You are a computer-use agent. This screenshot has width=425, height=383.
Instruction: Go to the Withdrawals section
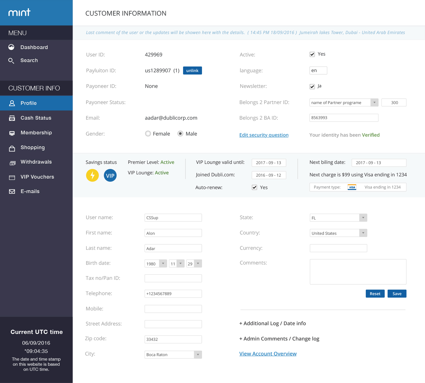pyautogui.click(x=36, y=162)
